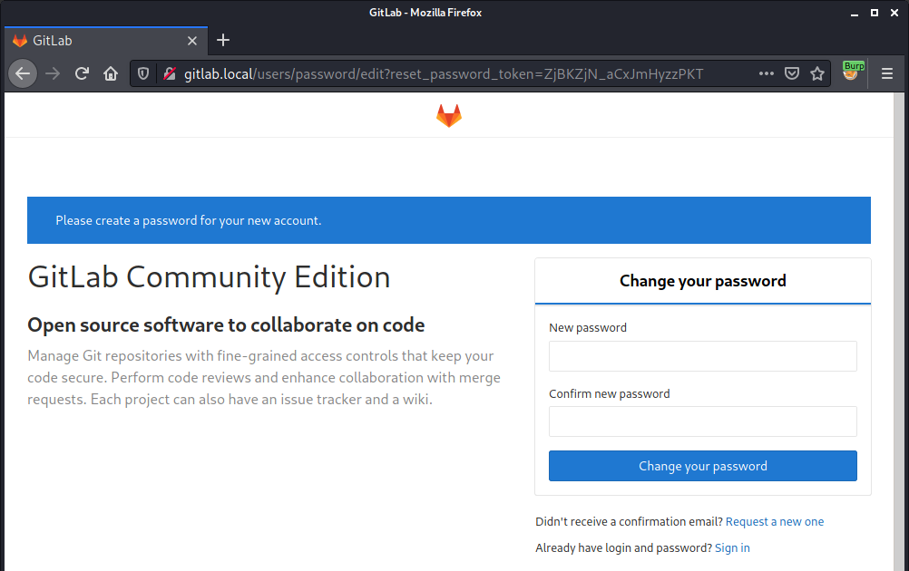The image size is (909, 571).
Task: Click the site security warning icon
Action: pos(169,73)
